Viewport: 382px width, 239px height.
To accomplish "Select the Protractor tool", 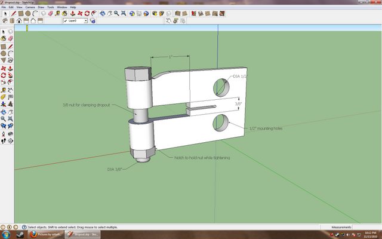I will [x=4, y=97].
